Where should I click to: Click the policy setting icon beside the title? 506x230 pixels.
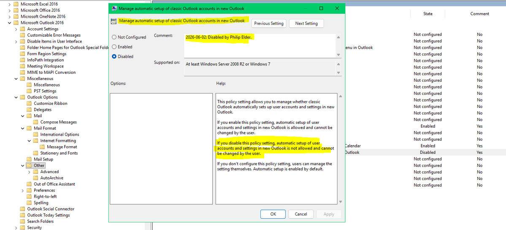tap(113, 21)
